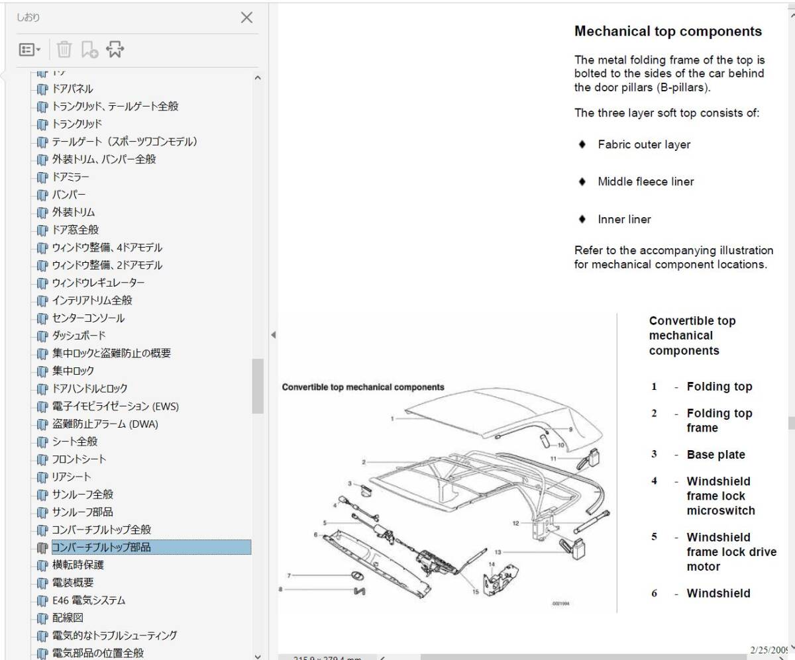Open the E46 電気システム bookmark
The height and width of the screenshot is (660, 795).
(89, 600)
